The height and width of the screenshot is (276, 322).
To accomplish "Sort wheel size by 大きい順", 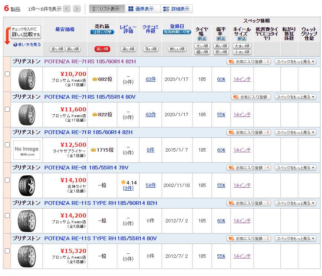I will point(242,46).
